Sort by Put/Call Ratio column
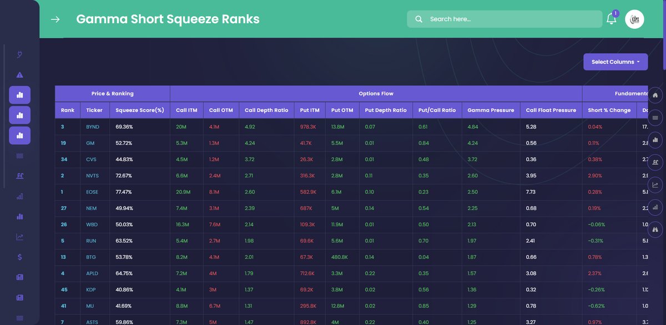Image resolution: width=666 pixels, height=325 pixels. point(437,110)
